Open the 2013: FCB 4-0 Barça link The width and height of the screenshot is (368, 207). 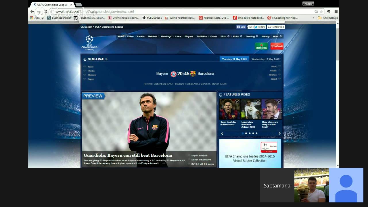[x=202, y=164]
